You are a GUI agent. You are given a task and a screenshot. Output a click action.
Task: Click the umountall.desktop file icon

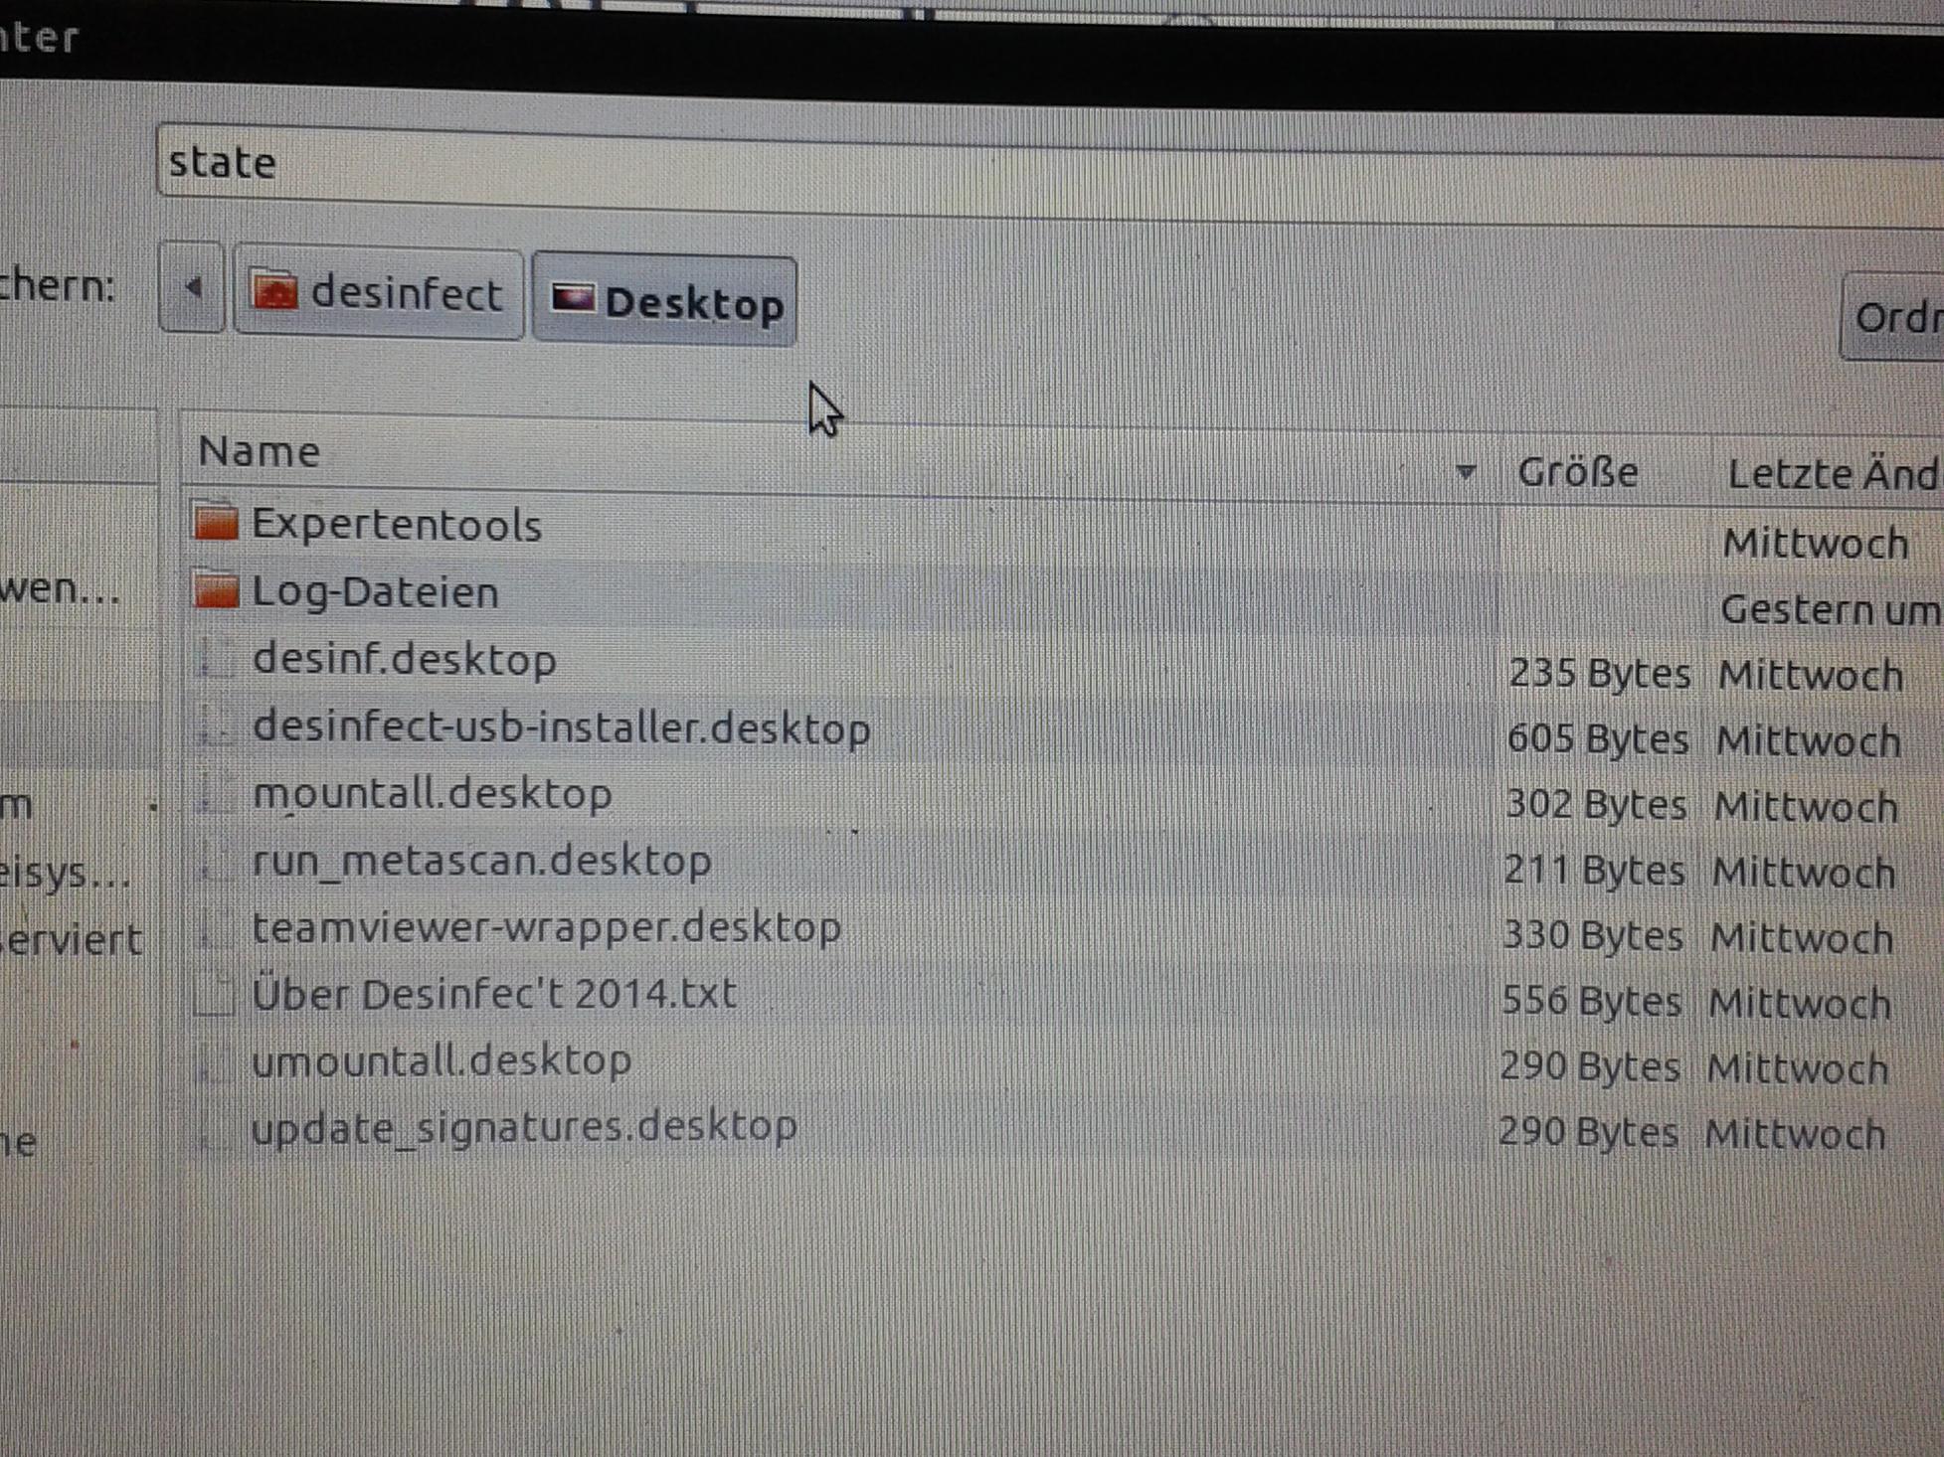pyautogui.click(x=213, y=1061)
